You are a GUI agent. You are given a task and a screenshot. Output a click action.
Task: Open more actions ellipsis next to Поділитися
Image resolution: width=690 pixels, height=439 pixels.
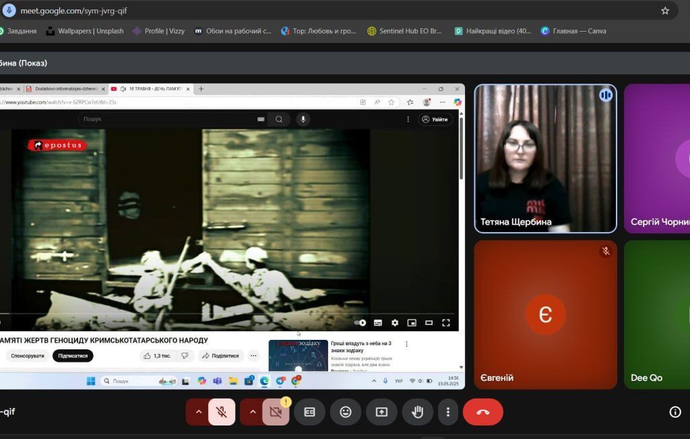tap(253, 356)
